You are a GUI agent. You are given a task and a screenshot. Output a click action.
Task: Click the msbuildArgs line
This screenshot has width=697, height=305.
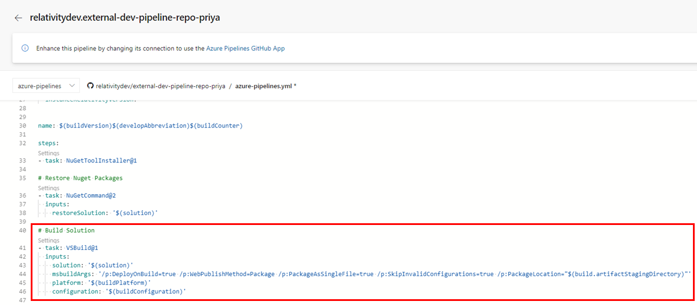coord(372,274)
